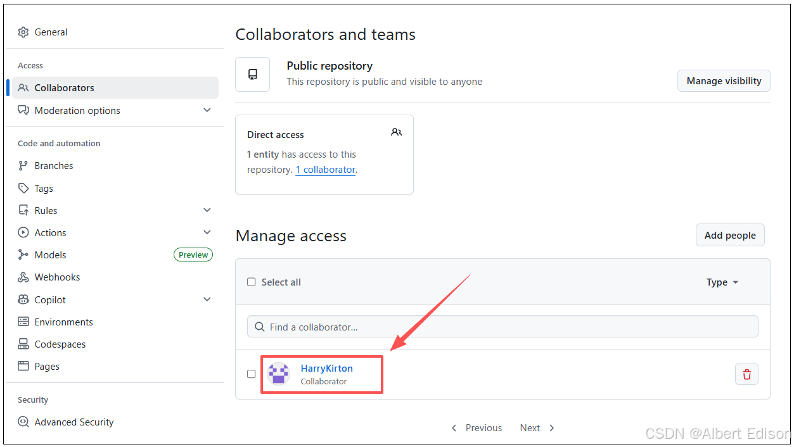Click the 'Manage access' heading
The width and height of the screenshot is (794, 447).
click(291, 236)
